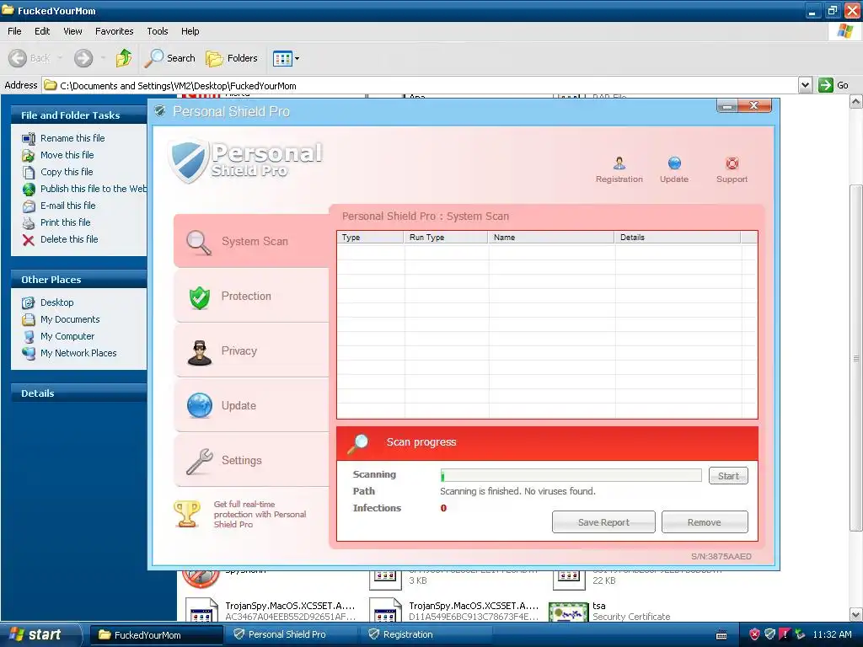Screen dimensions: 863x647
Task: Go to the Update sidebar tab
Action: [251, 406]
